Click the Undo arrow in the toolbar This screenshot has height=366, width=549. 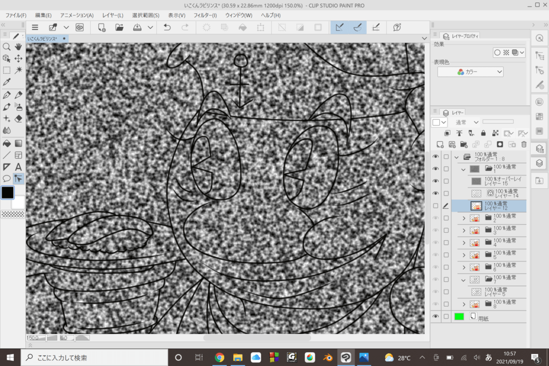point(166,26)
